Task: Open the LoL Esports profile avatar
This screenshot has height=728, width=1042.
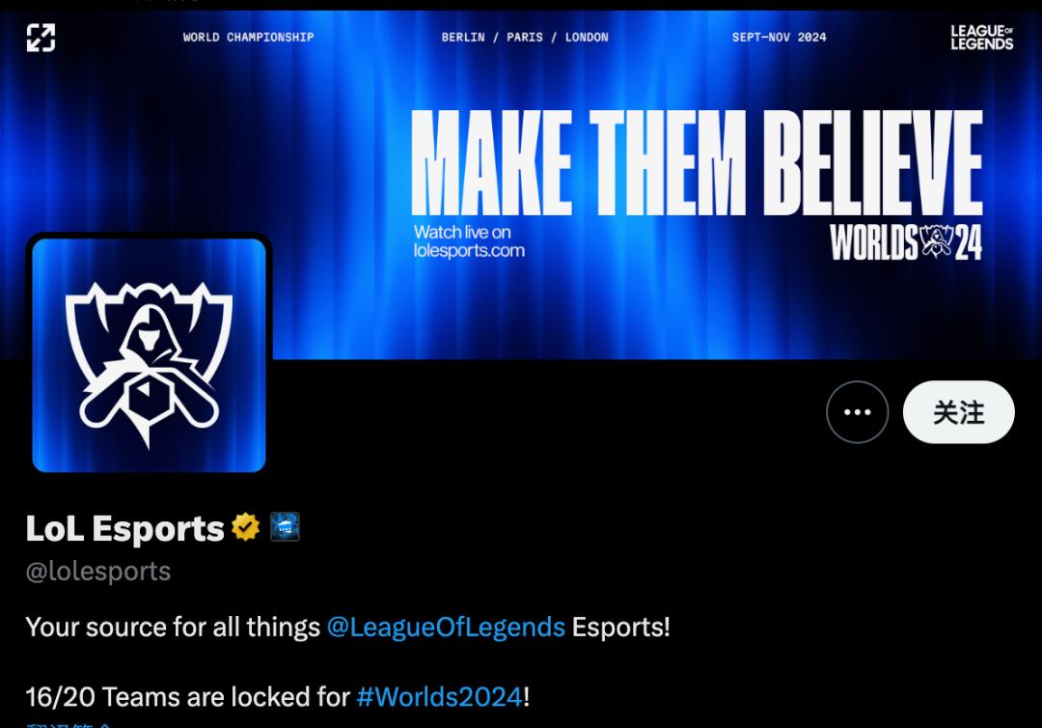Action: pyautogui.click(x=149, y=355)
